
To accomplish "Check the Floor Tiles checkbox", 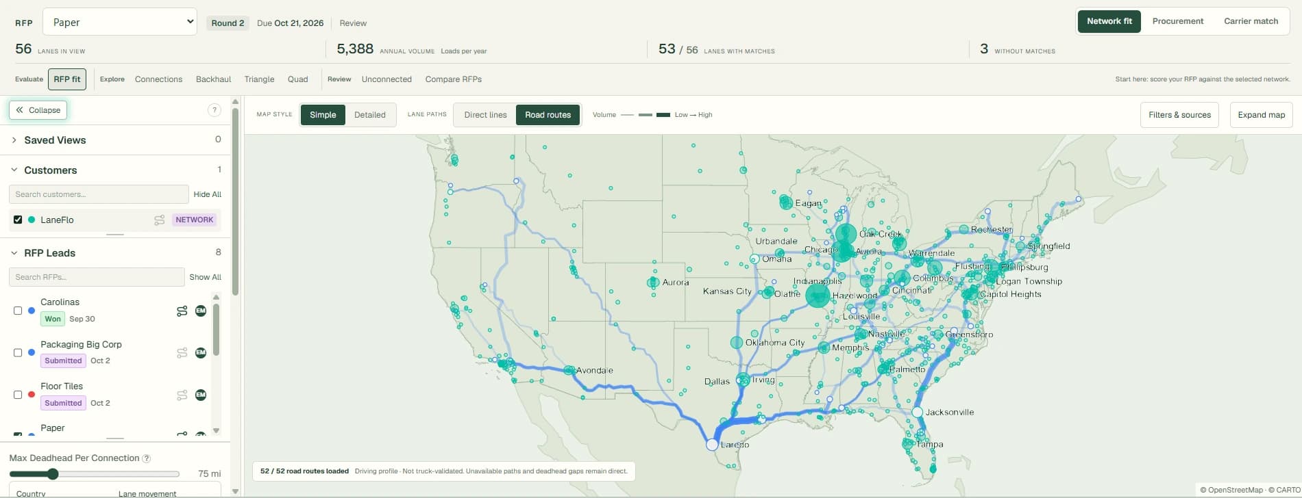I will pos(18,395).
